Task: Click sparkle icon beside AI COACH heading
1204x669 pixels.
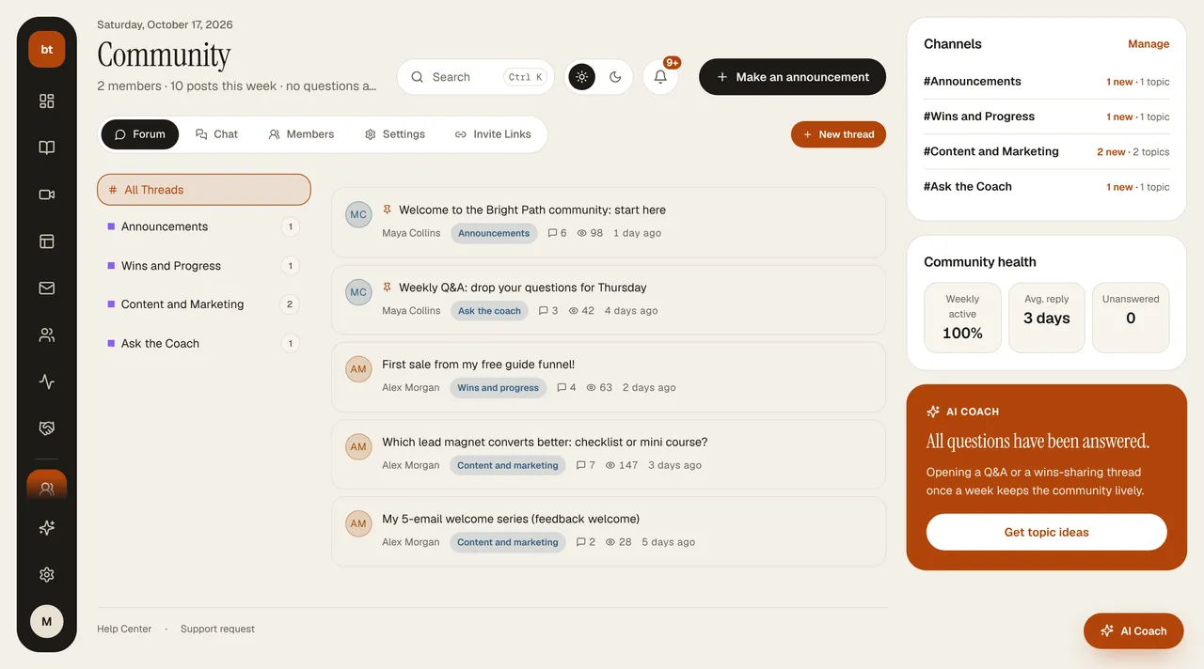Action: [933, 412]
